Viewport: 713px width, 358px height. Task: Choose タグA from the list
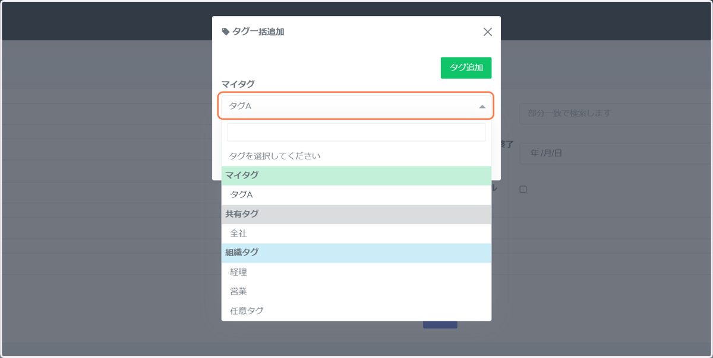pyautogui.click(x=356, y=194)
